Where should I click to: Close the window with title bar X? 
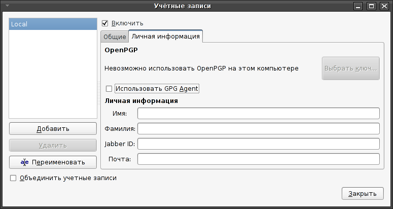coord(384,6)
